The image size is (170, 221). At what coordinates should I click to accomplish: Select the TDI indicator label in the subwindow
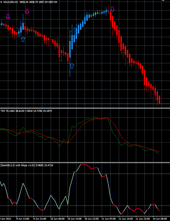click(26, 111)
